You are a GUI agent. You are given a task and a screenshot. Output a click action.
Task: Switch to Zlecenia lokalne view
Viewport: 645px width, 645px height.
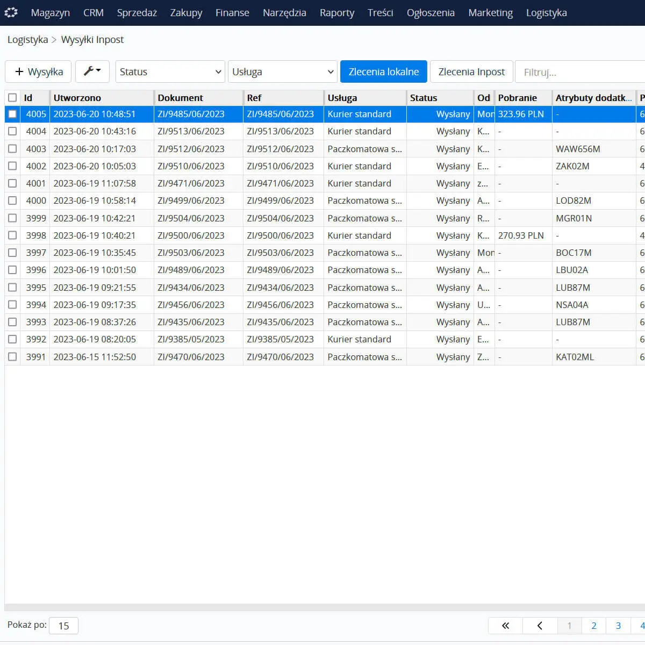pos(384,71)
